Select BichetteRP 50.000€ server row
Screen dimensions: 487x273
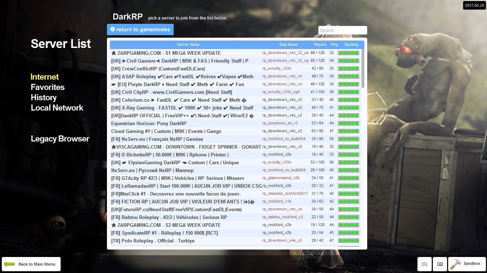(235, 155)
